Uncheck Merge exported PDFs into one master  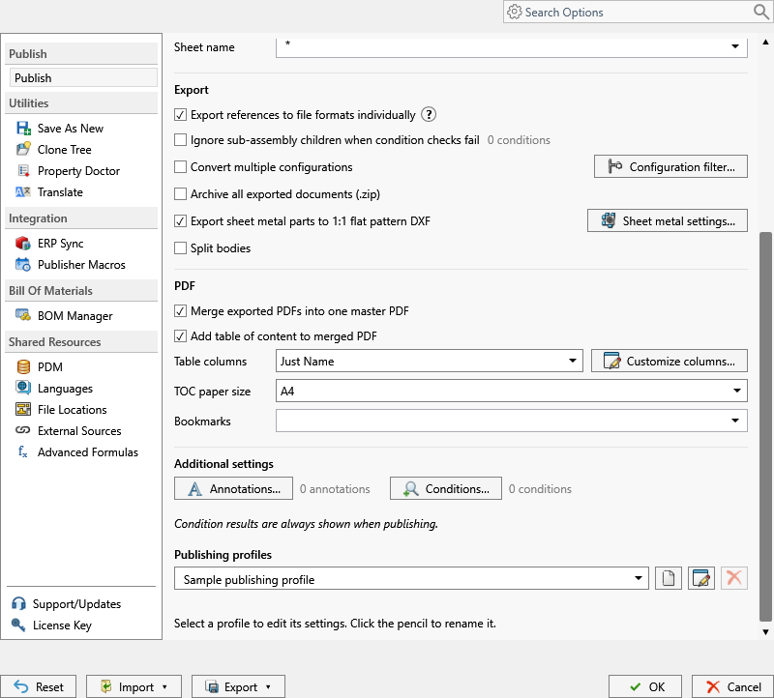181,311
